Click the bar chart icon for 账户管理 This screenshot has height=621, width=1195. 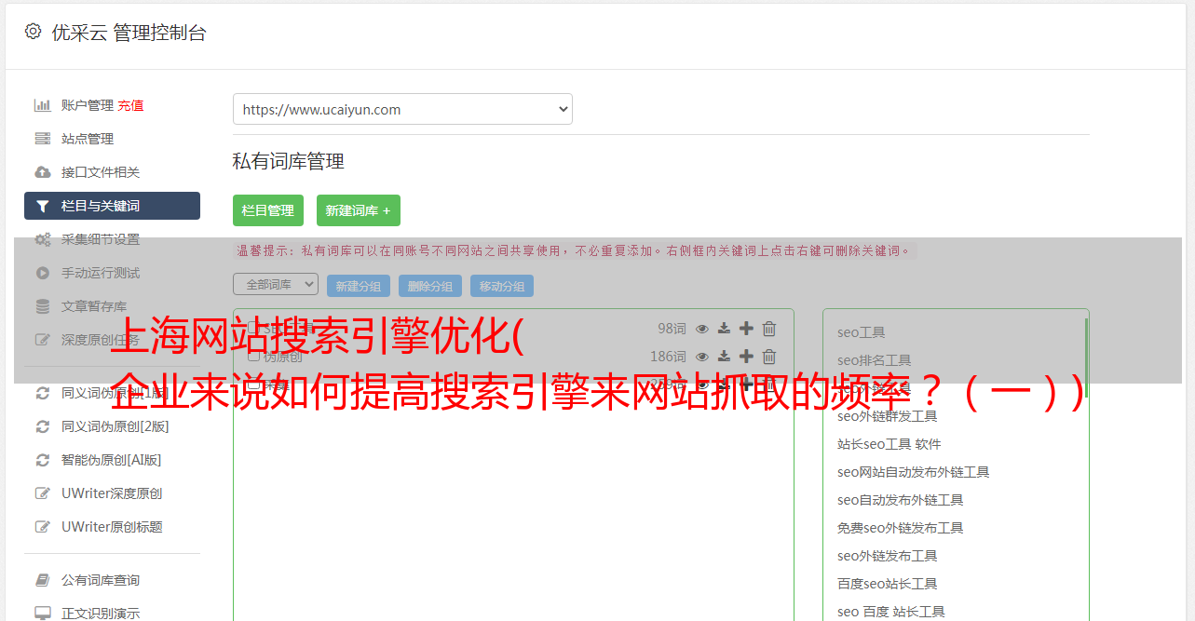43,105
